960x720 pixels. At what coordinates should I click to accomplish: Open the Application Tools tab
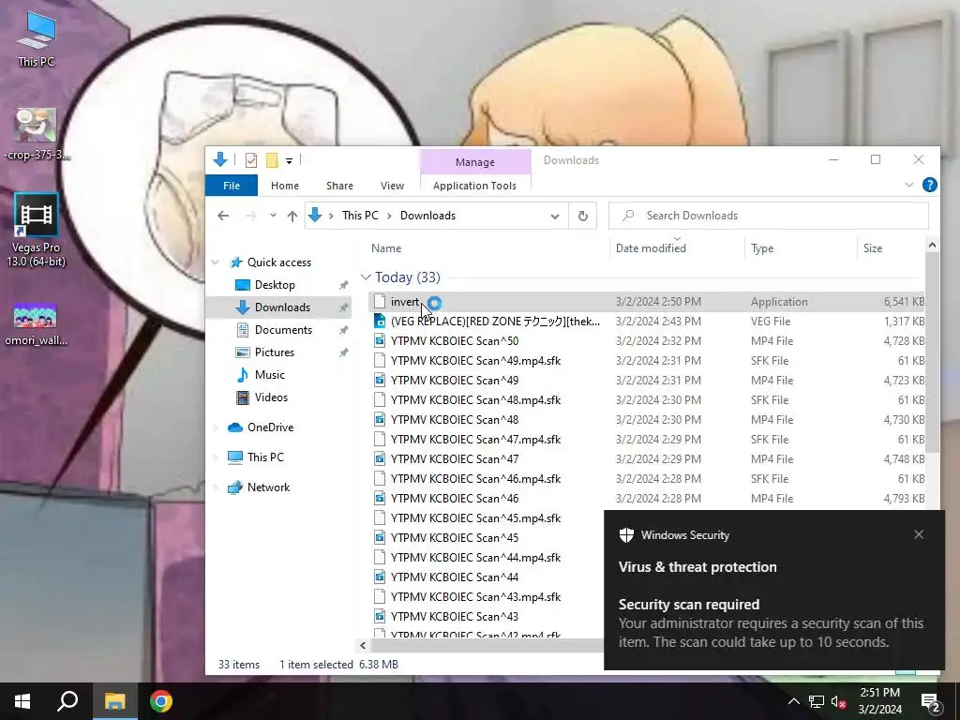474,186
